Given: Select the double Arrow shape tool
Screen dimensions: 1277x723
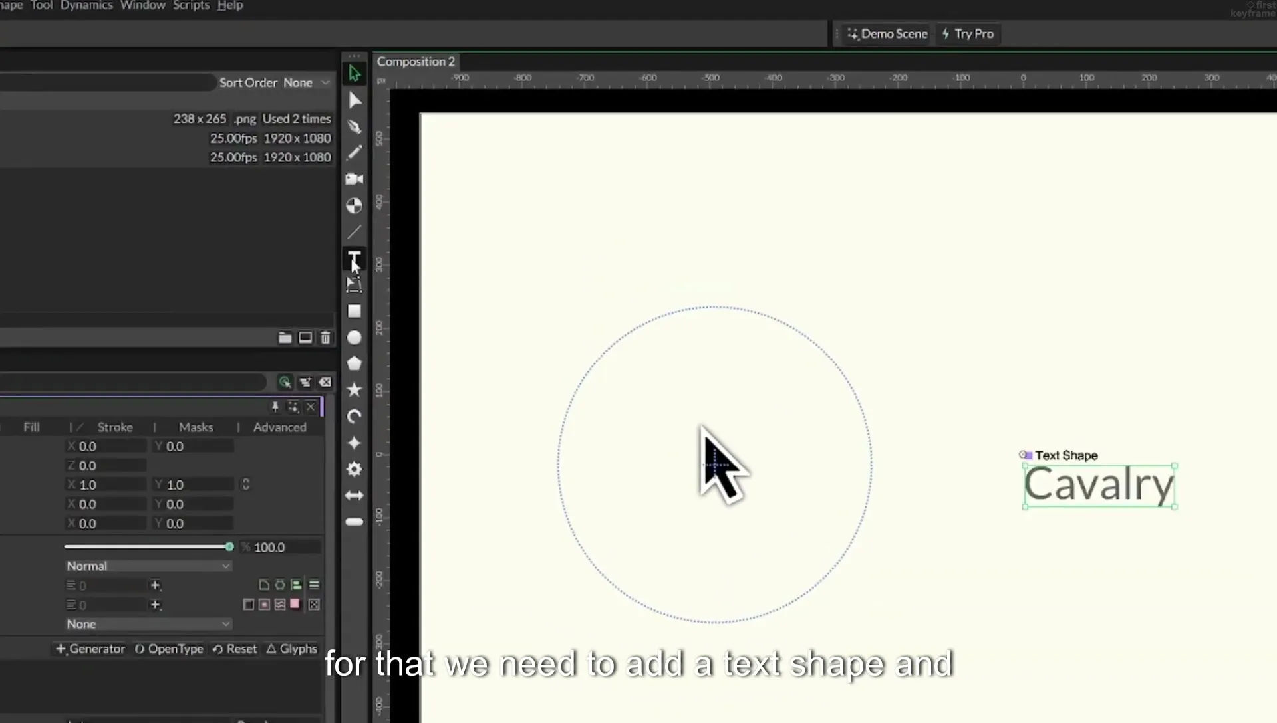Looking at the screenshot, I should click(355, 496).
